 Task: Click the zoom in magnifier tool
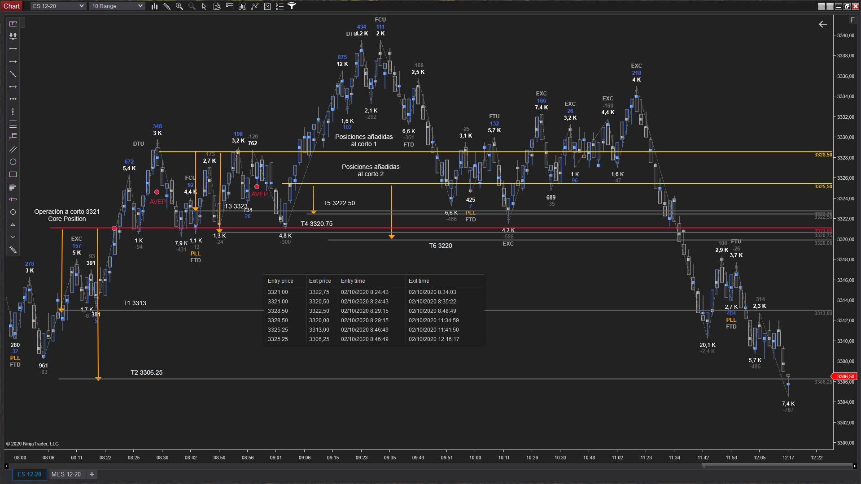179,6
